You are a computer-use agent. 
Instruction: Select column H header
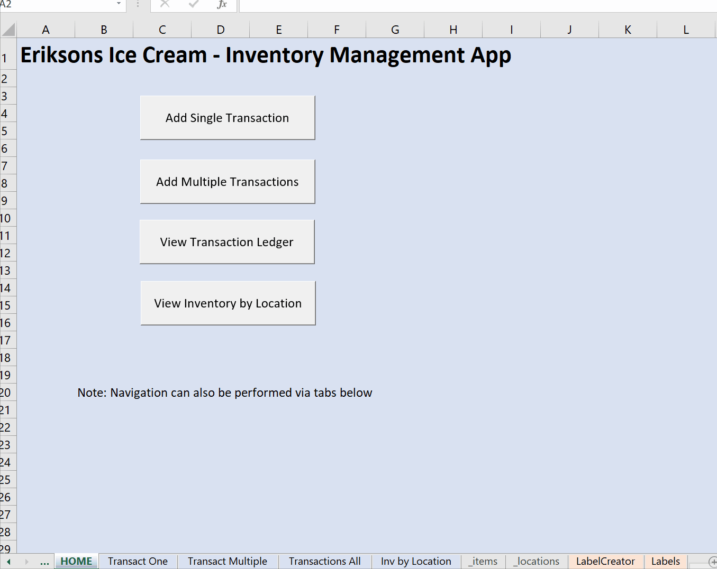pos(453,29)
